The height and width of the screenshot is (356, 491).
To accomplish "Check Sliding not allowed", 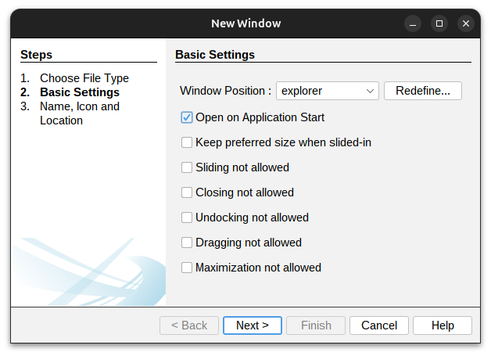I will point(187,167).
